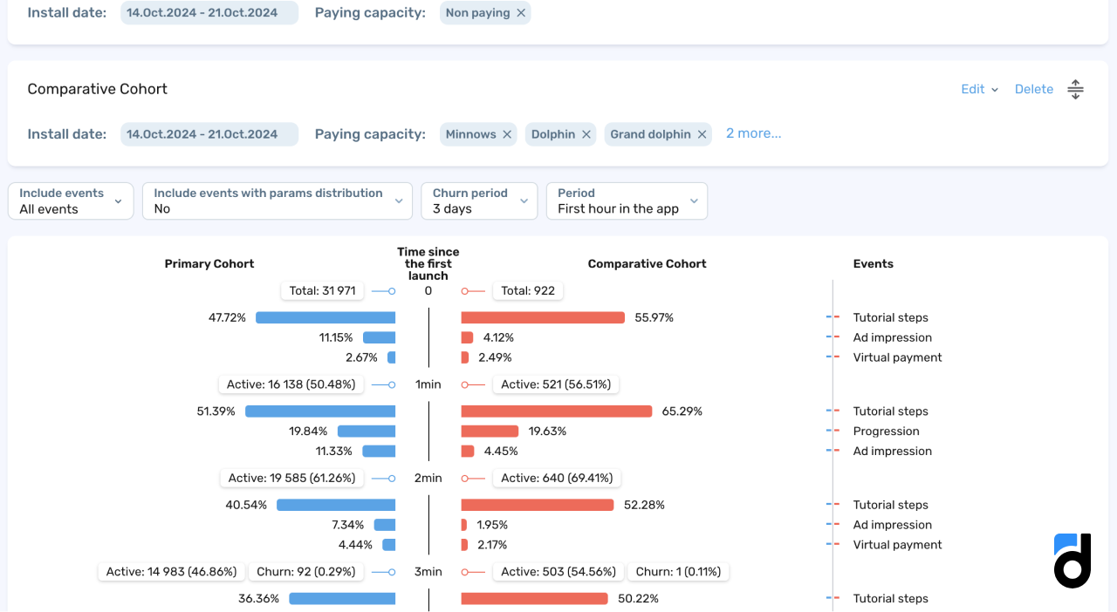Click the red marker beside Total: 922

pyautogui.click(x=465, y=291)
